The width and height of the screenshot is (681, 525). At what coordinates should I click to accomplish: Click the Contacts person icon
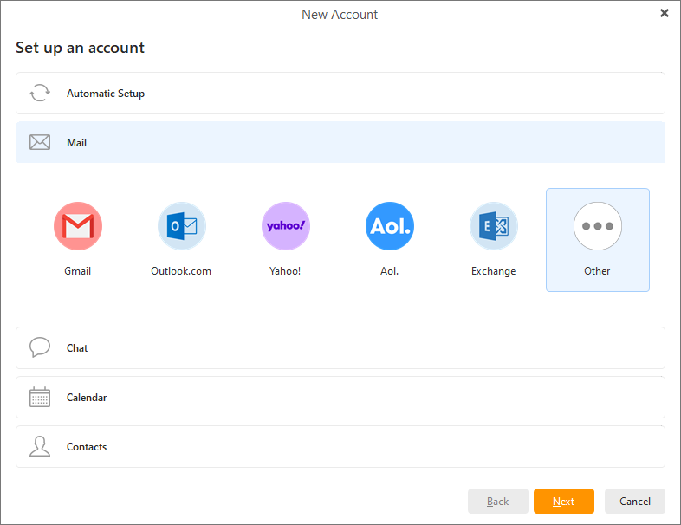click(40, 447)
